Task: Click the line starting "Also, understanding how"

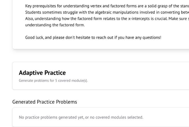Action: click(x=80, y=18)
